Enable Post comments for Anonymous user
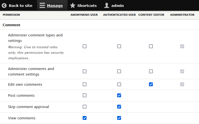The width and height of the screenshot is (199, 124). click(x=85, y=95)
